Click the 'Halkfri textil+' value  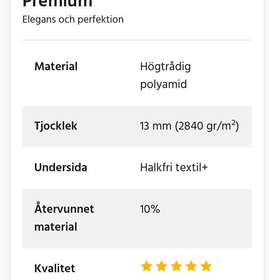click(174, 167)
